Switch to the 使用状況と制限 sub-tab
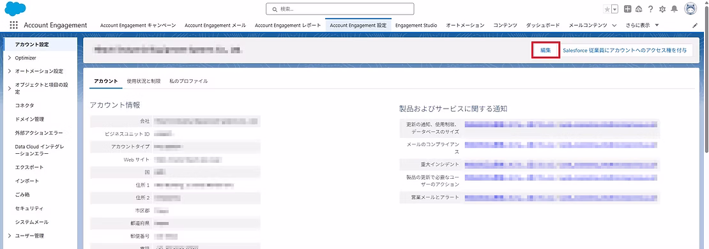This screenshot has width=709, height=249. click(x=144, y=81)
